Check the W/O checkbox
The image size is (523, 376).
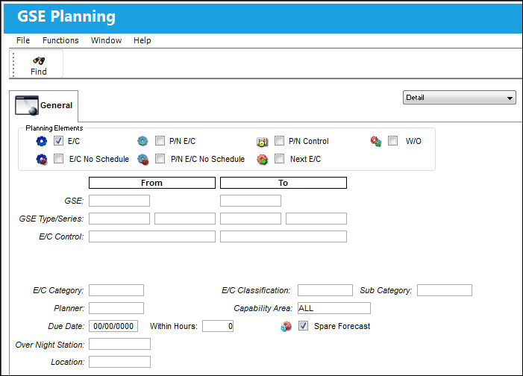click(x=392, y=141)
